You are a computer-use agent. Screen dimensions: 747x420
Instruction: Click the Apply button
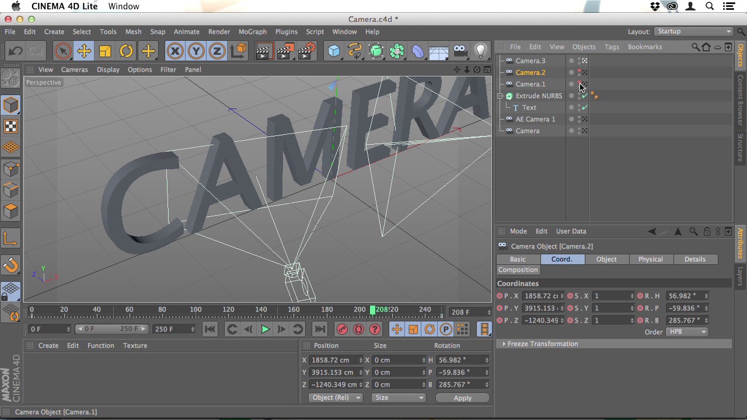[x=462, y=398]
